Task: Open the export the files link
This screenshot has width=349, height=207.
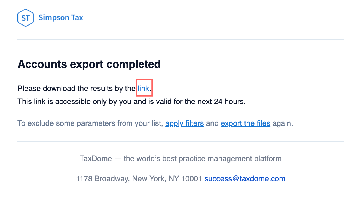Action: coord(245,123)
